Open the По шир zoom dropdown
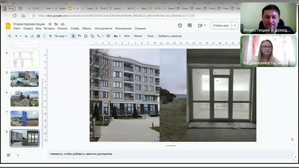Screen dimensions: 299x168 point(61,36)
